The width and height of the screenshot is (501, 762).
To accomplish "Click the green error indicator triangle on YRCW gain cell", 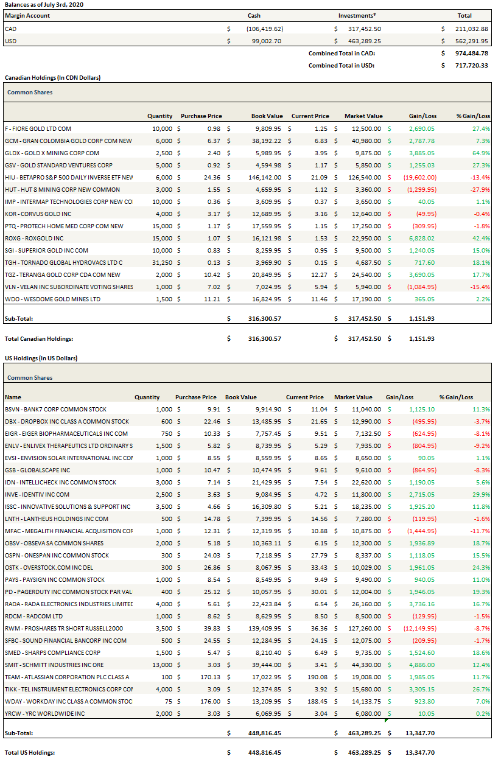I will [386, 721].
